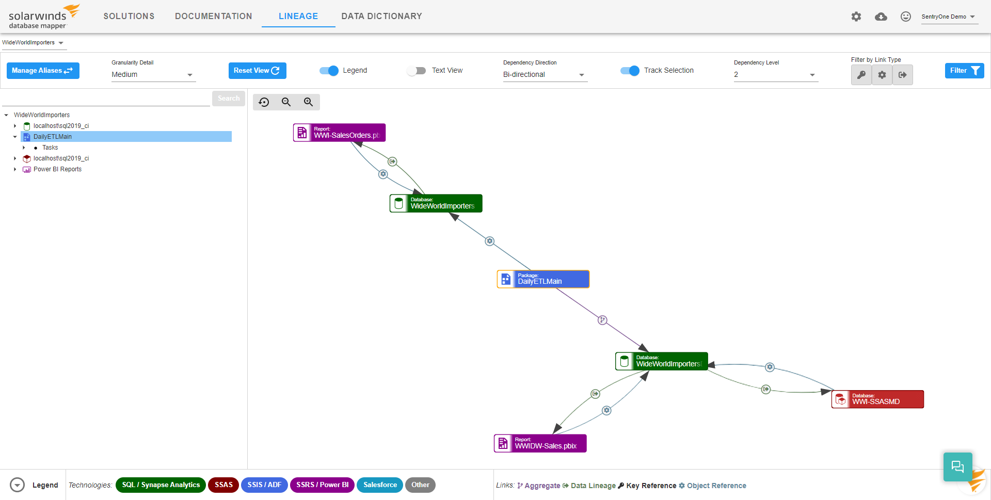Go to the Documentation tab
This screenshot has width=991, height=500.
[x=214, y=17]
